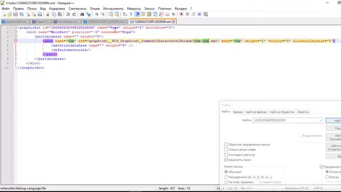Viewport: 341px width, 192px height.
Task: Click the Paste toolbar icon
Action: click(60, 14)
